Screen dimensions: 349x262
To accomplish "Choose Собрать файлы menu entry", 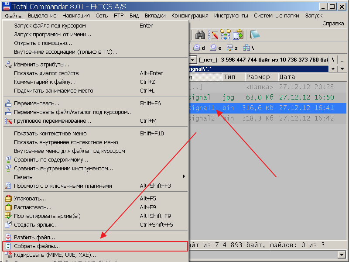I will point(37,246).
